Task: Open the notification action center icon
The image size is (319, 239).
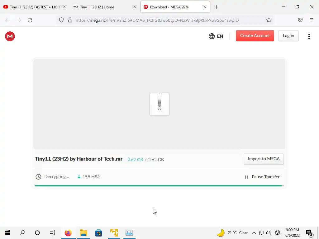Action: [309, 233]
